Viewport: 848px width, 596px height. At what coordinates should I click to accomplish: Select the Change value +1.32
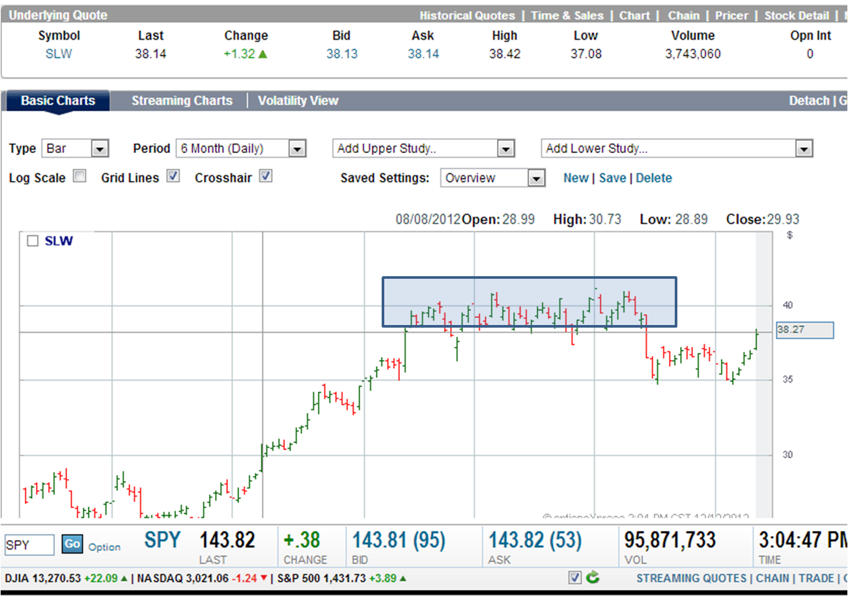[246, 54]
